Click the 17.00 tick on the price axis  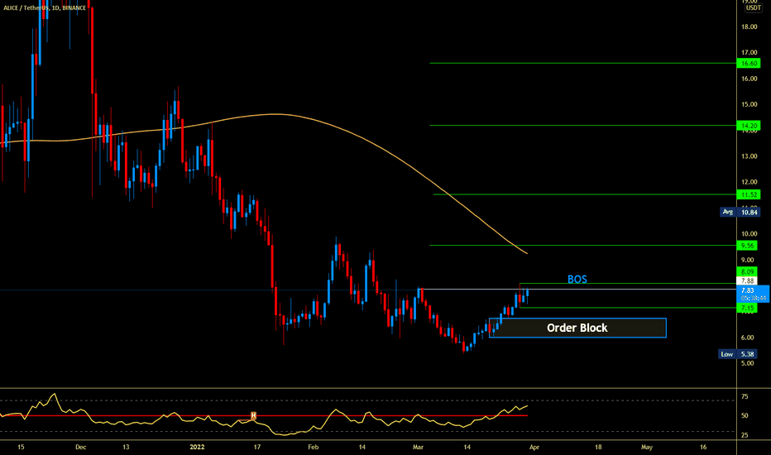pyautogui.click(x=749, y=53)
